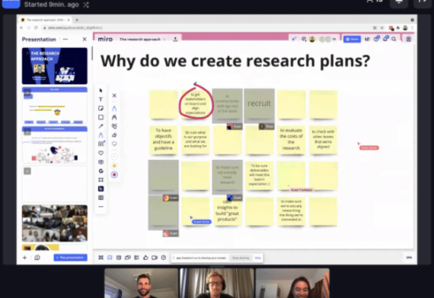Open the search magnifier in top bar
Viewport: 434px width, 298px height.
(394, 39)
